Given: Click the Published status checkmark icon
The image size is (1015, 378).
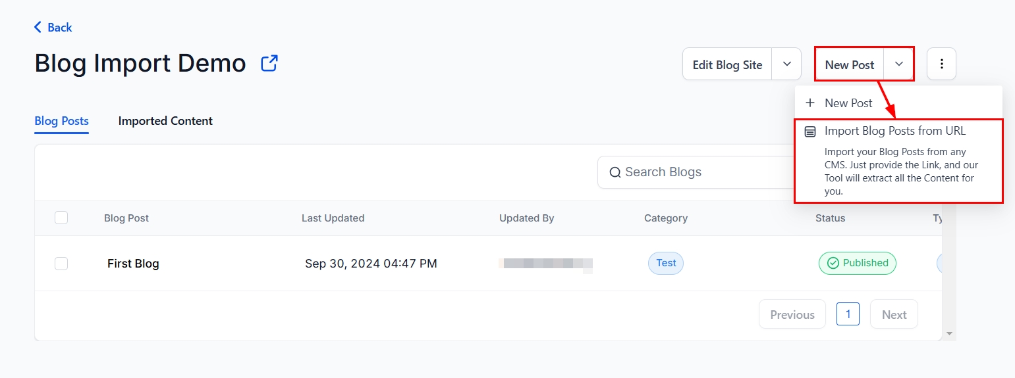Looking at the screenshot, I should (x=833, y=263).
